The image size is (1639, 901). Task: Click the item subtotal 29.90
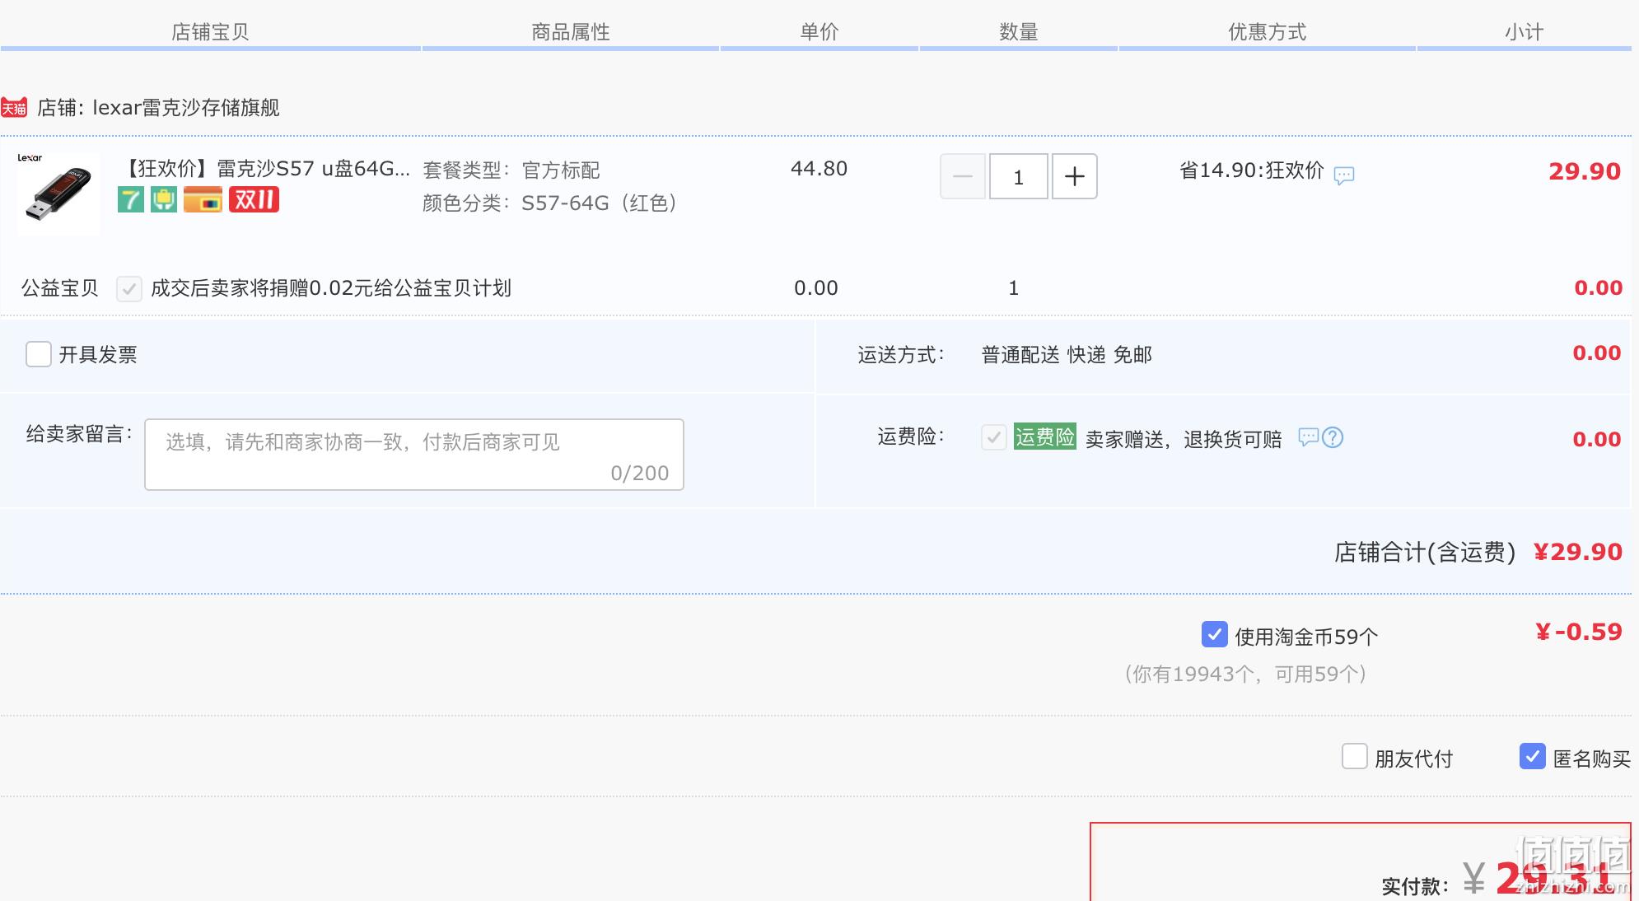coord(1585,171)
